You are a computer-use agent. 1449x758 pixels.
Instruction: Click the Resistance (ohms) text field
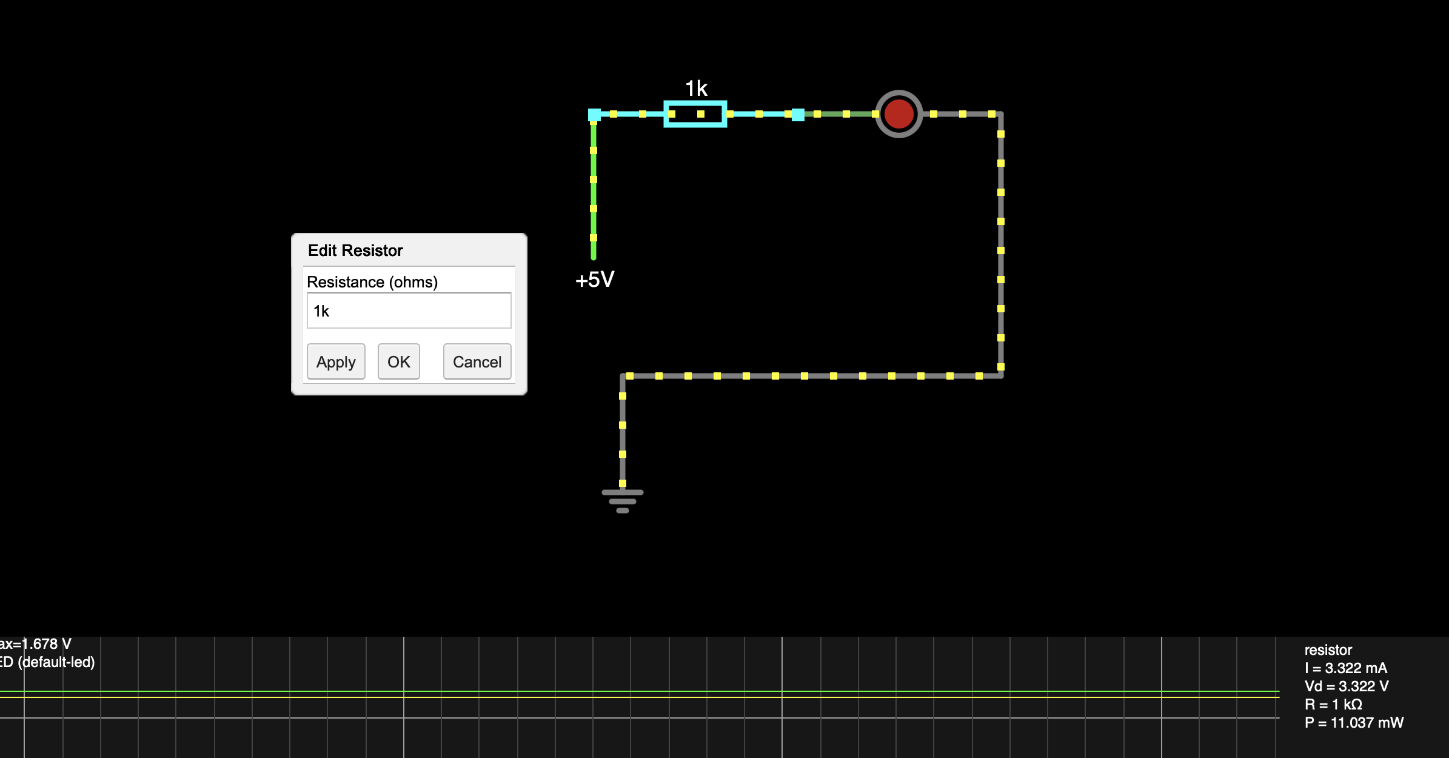click(408, 310)
